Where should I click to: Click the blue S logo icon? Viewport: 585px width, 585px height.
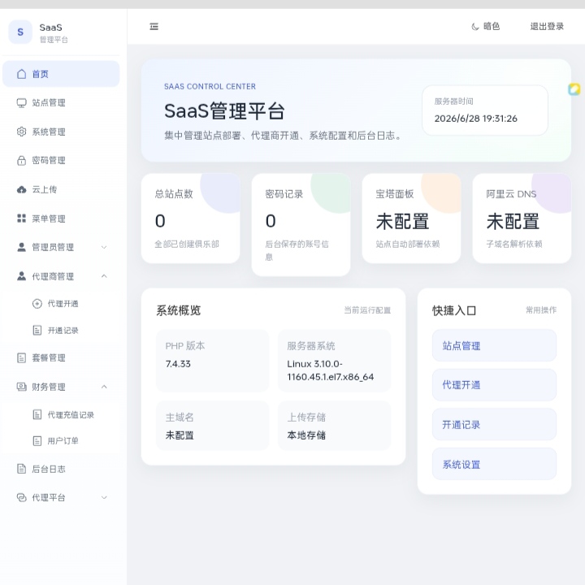tap(20, 32)
